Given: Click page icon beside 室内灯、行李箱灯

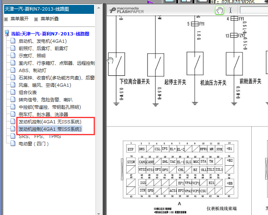Looking at the screenshot, I should click(13, 63).
